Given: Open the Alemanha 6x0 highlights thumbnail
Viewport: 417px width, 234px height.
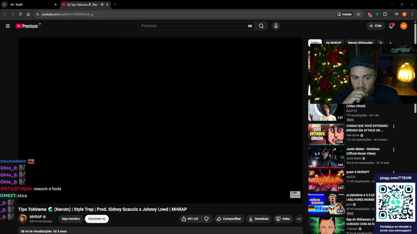Looking at the screenshot, I should tap(326, 204).
